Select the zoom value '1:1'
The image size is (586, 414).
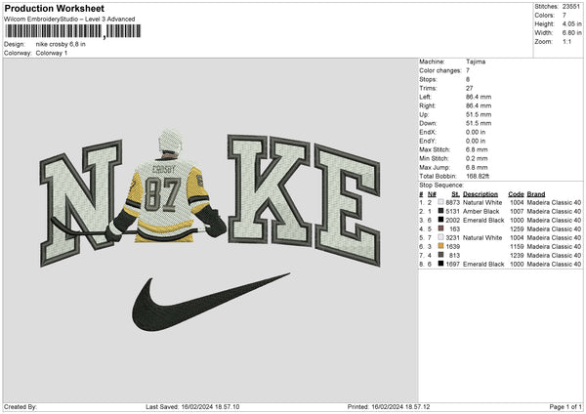pos(566,41)
